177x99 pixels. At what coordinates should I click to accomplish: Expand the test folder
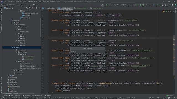8,75
